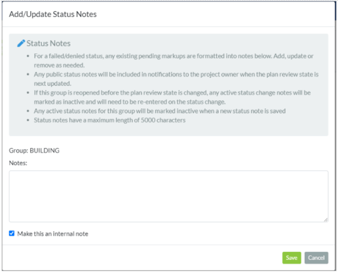Focus the Notes text area
Viewport: 338px width, 273px height.
point(168,196)
